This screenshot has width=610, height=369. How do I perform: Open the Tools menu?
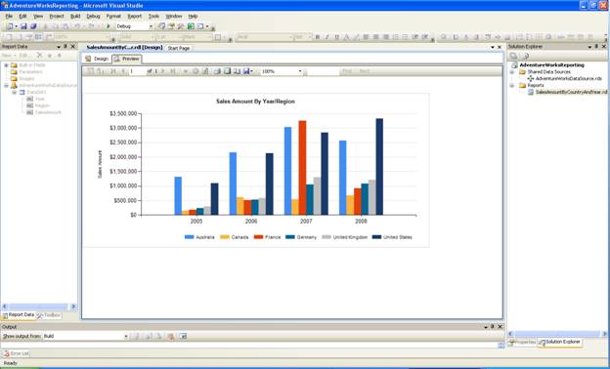[x=153, y=16]
